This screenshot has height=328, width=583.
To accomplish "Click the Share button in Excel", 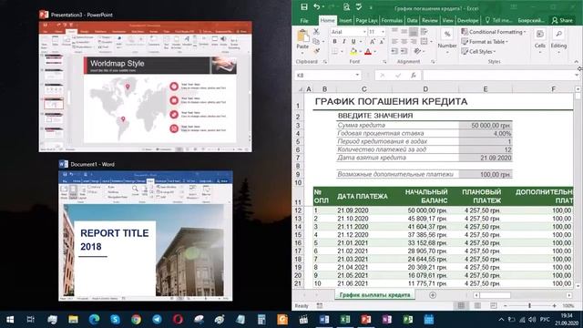I will (562, 20).
